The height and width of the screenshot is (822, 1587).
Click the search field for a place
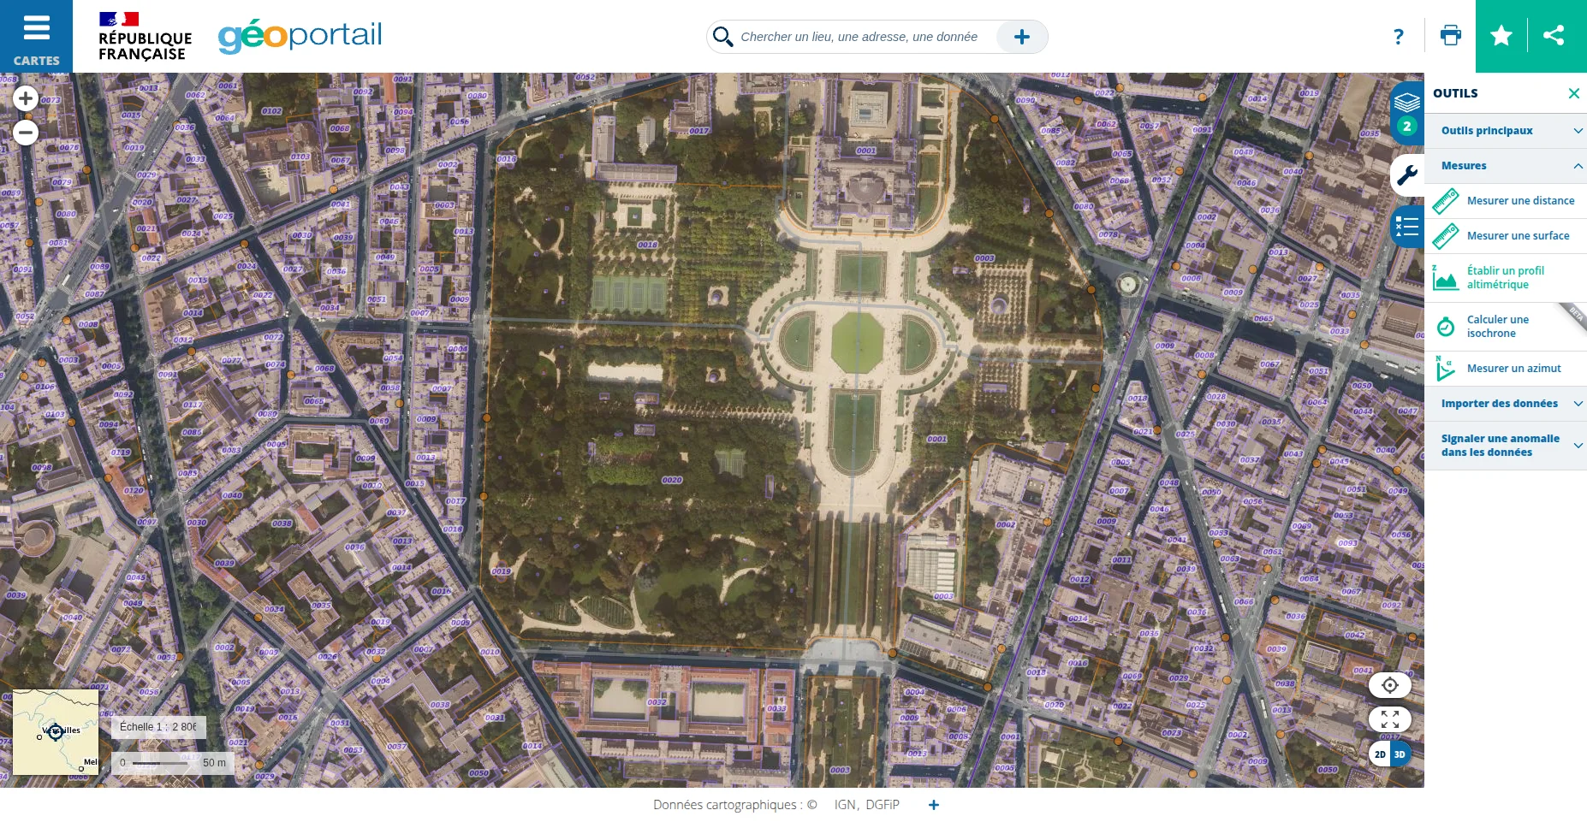859,37
